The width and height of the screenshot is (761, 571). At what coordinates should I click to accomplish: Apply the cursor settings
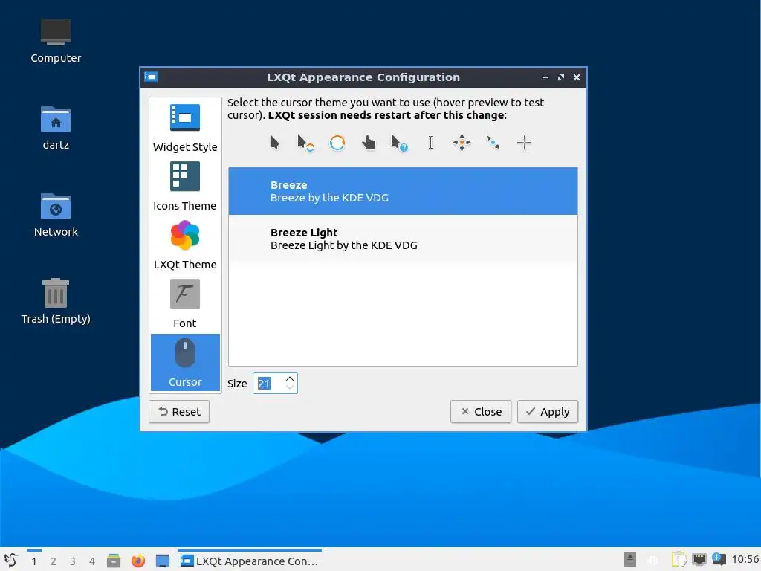click(548, 412)
